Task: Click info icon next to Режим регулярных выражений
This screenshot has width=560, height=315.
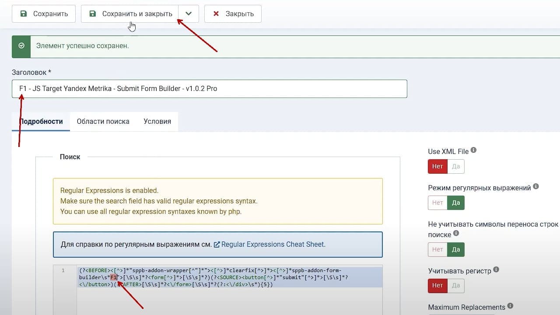Action: click(536, 187)
